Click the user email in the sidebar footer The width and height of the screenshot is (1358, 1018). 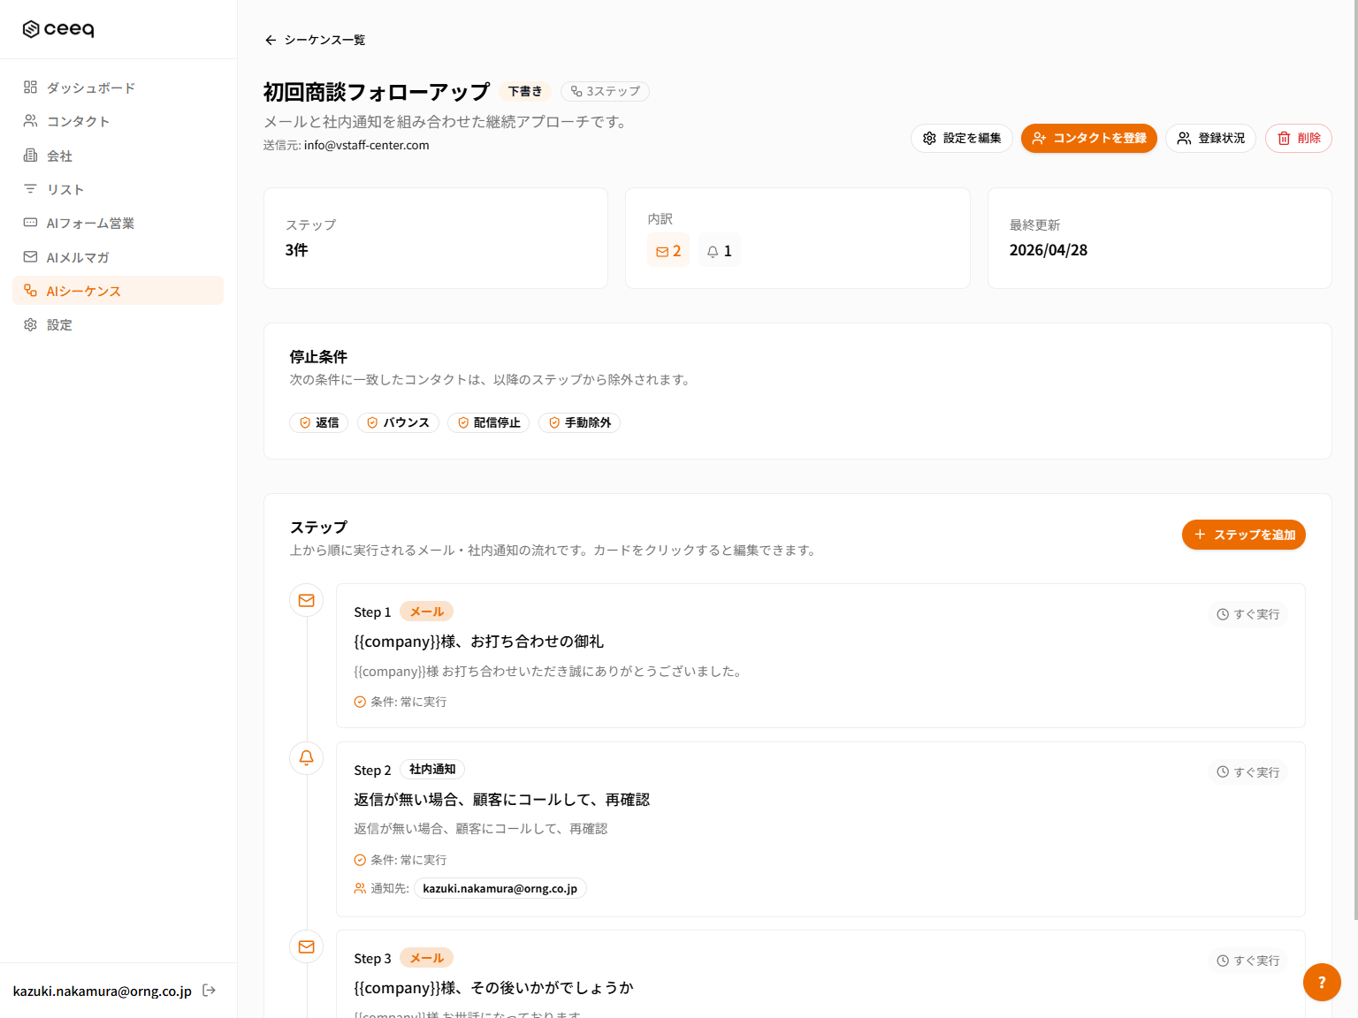[x=102, y=991]
